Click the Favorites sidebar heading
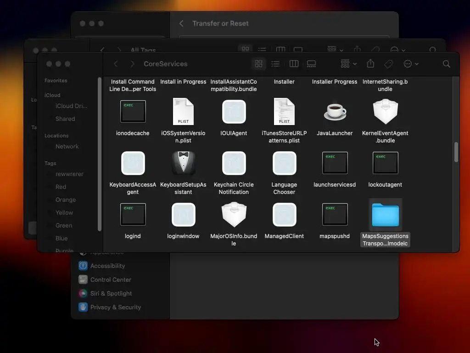This screenshot has height=353, width=470. tap(56, 80)
